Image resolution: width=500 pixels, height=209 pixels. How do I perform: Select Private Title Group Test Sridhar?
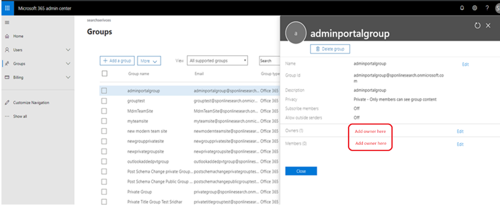(x=155, y=202)
